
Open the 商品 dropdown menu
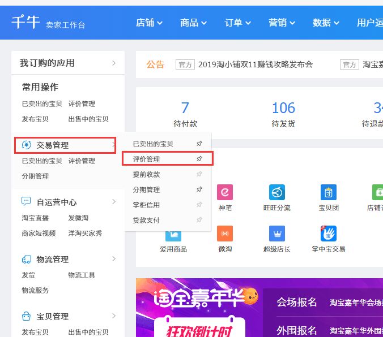tap(193, 23)
